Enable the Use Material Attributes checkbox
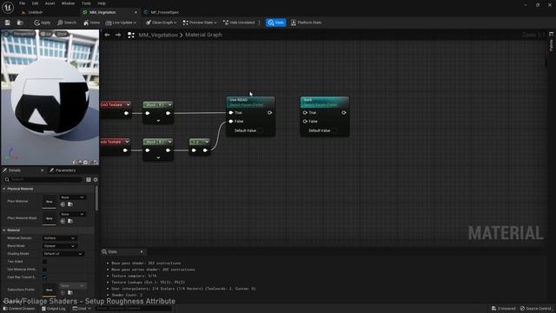This screenshot has height=313, width=556. click(44, 270)
